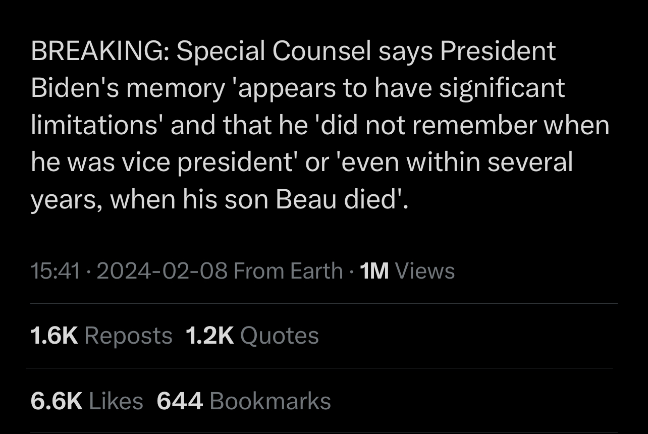Image resolution: width=648 pixels, height=434 pixels.
Task: Open the 1.2K Quotes list
Action: point(252,336)
